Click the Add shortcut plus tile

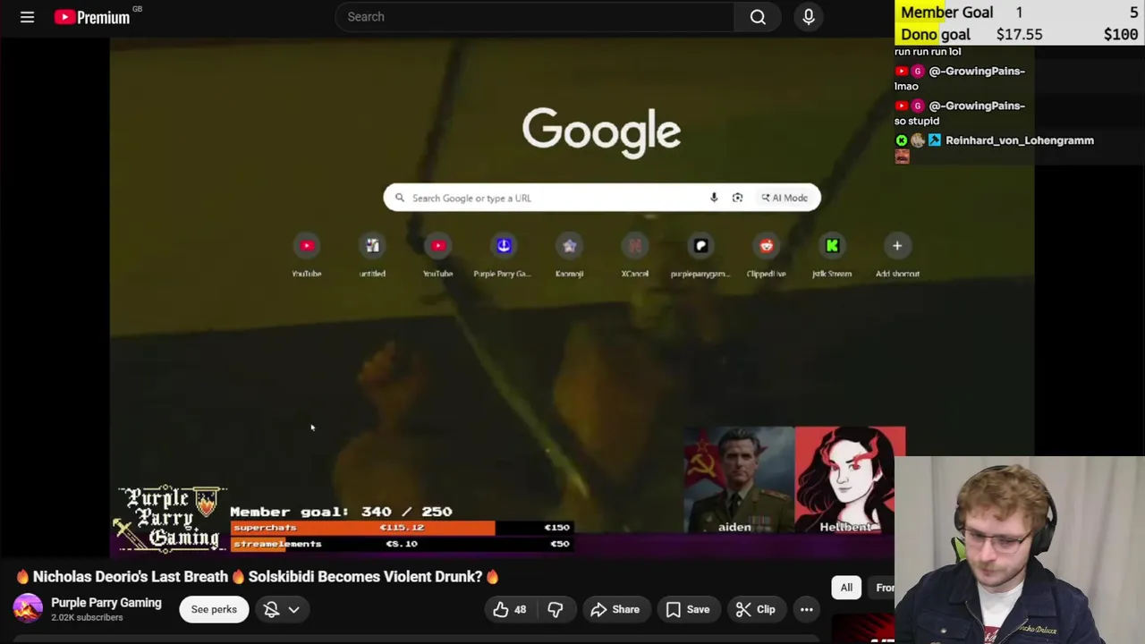pyautogui.click(x=897, y=254)
